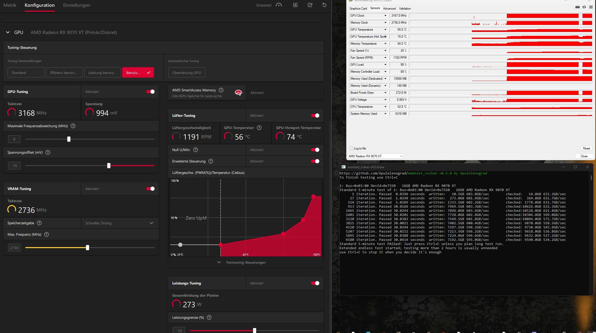Click Maximale Frequenzabweichung slider handle

pos(69,139)
